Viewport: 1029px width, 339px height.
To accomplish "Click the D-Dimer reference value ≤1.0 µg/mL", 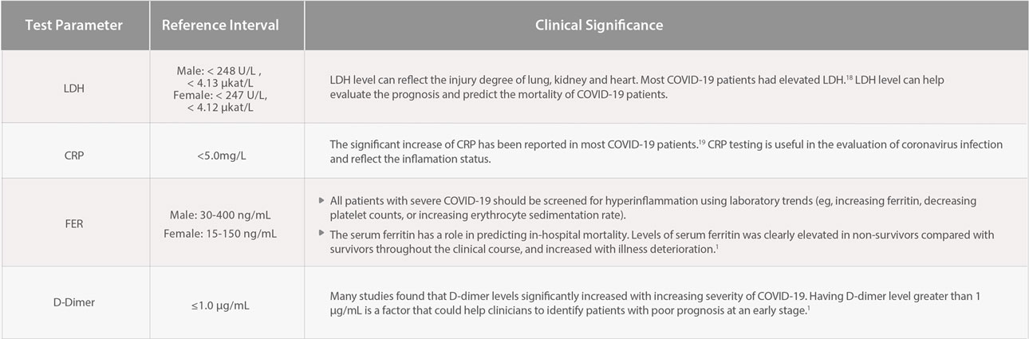I will tap(220, 303).
